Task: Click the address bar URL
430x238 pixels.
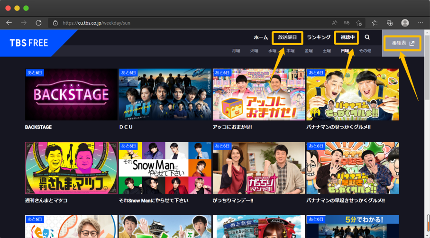Action: point(96,23)
